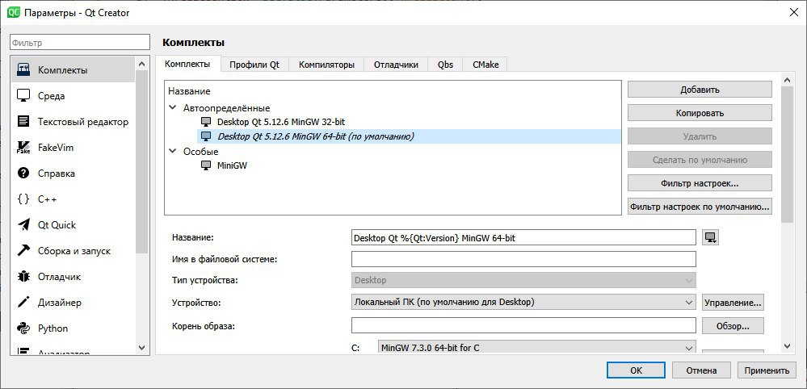This screenshot has width=807, height=389.
Task: Select the C++ braces icon
Action: (x=23, y=199)
